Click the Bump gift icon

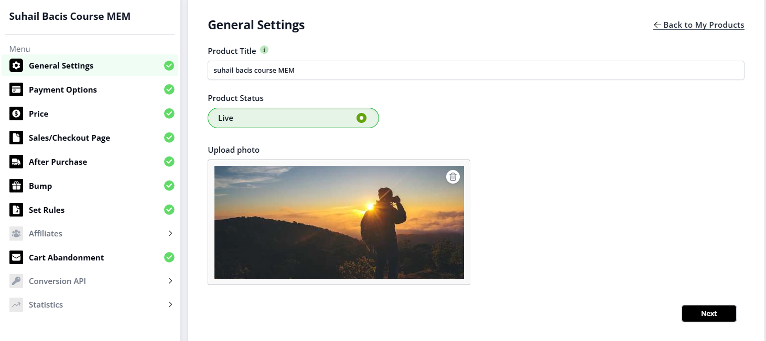click(x=16, y=186)
